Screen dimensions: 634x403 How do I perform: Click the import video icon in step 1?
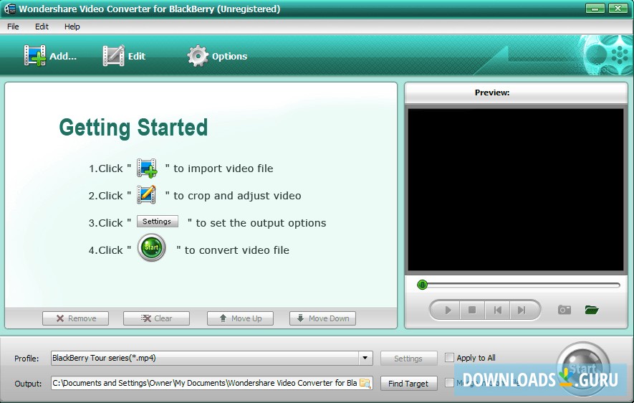tap(147, 168)
